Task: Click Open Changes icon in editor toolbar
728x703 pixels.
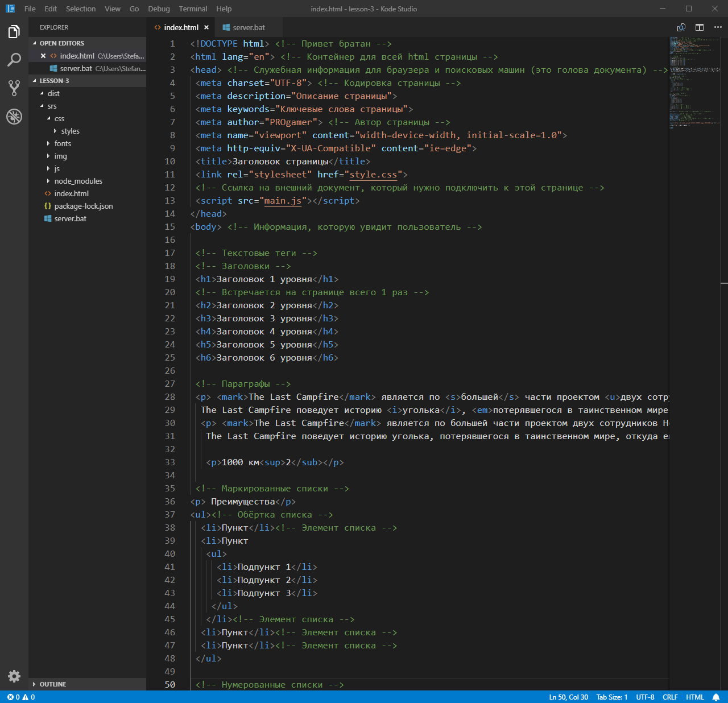Action: point(681,27)
